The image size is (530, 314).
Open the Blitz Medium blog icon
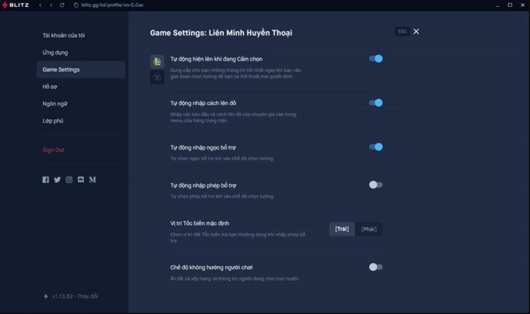tap(92, 180)
